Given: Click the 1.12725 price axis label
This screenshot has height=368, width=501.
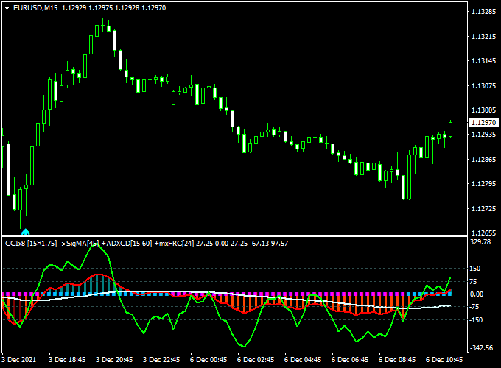Looking at the screenshot, I should [x=484, y=208].
